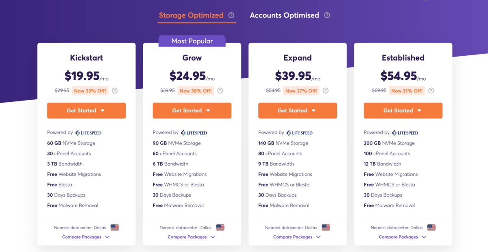Click the Most Popular badge above Grow

point(192,41)
